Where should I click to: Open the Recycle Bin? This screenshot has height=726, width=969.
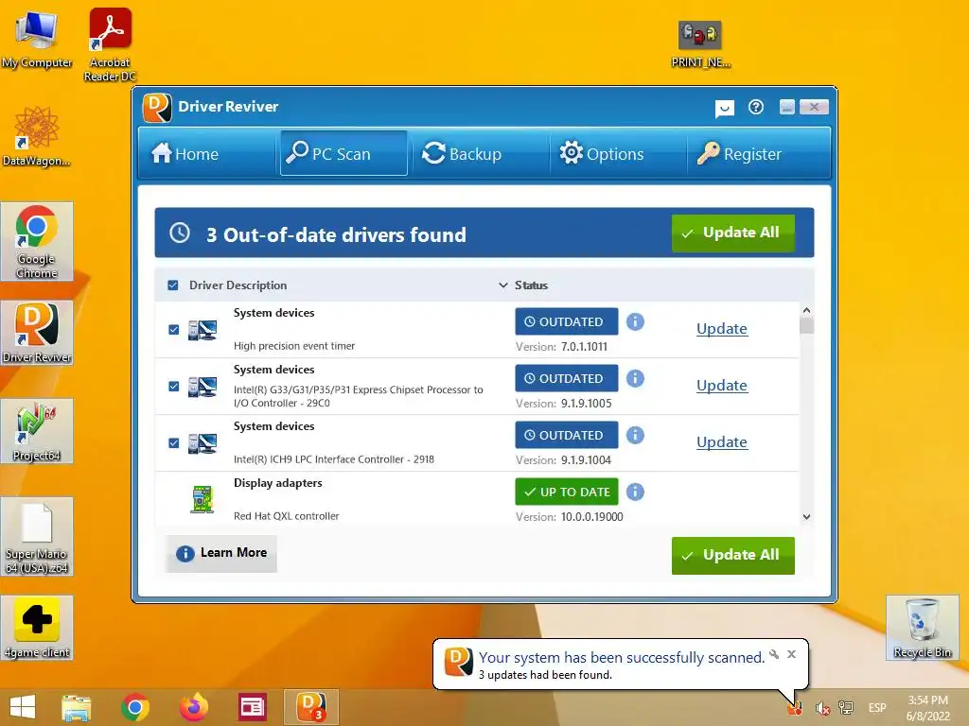coord(922,628)
